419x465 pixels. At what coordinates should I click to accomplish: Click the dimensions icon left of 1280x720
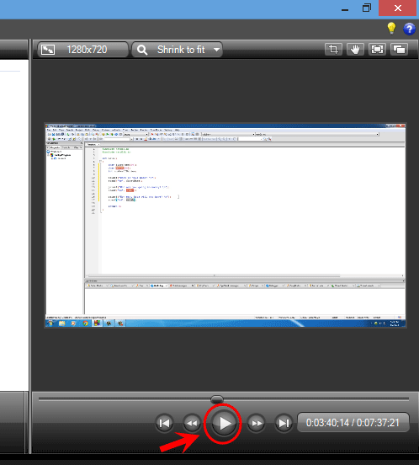[x=48, y=50]
